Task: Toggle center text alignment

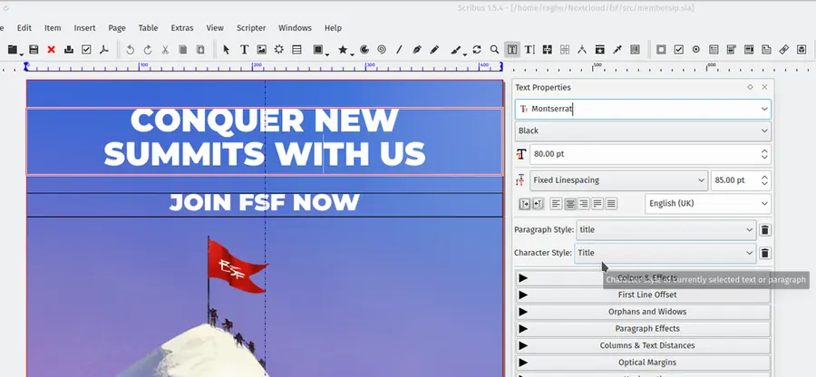Action: coord(570,204)
